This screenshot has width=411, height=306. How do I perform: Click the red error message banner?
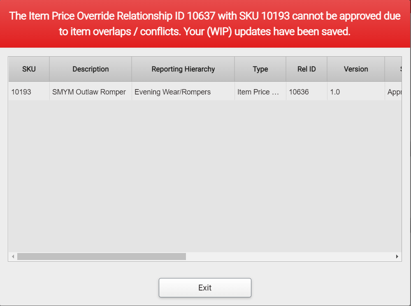point(205,23)
